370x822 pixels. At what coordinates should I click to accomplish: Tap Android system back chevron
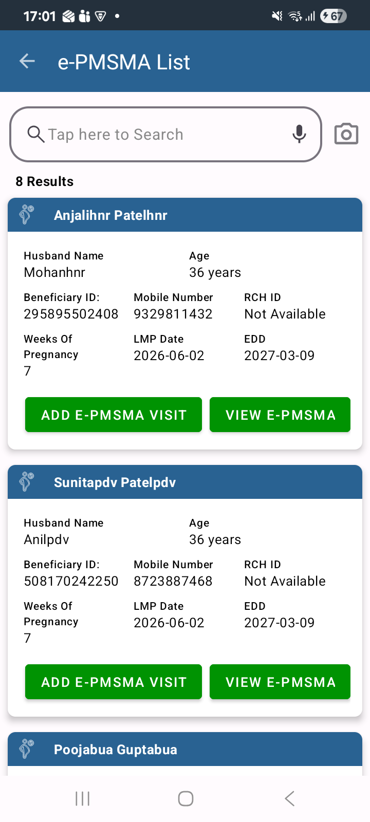pyautogui.click(x=289, y=799)
